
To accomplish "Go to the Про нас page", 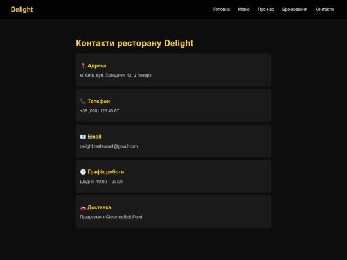I will tap(266, 9).
